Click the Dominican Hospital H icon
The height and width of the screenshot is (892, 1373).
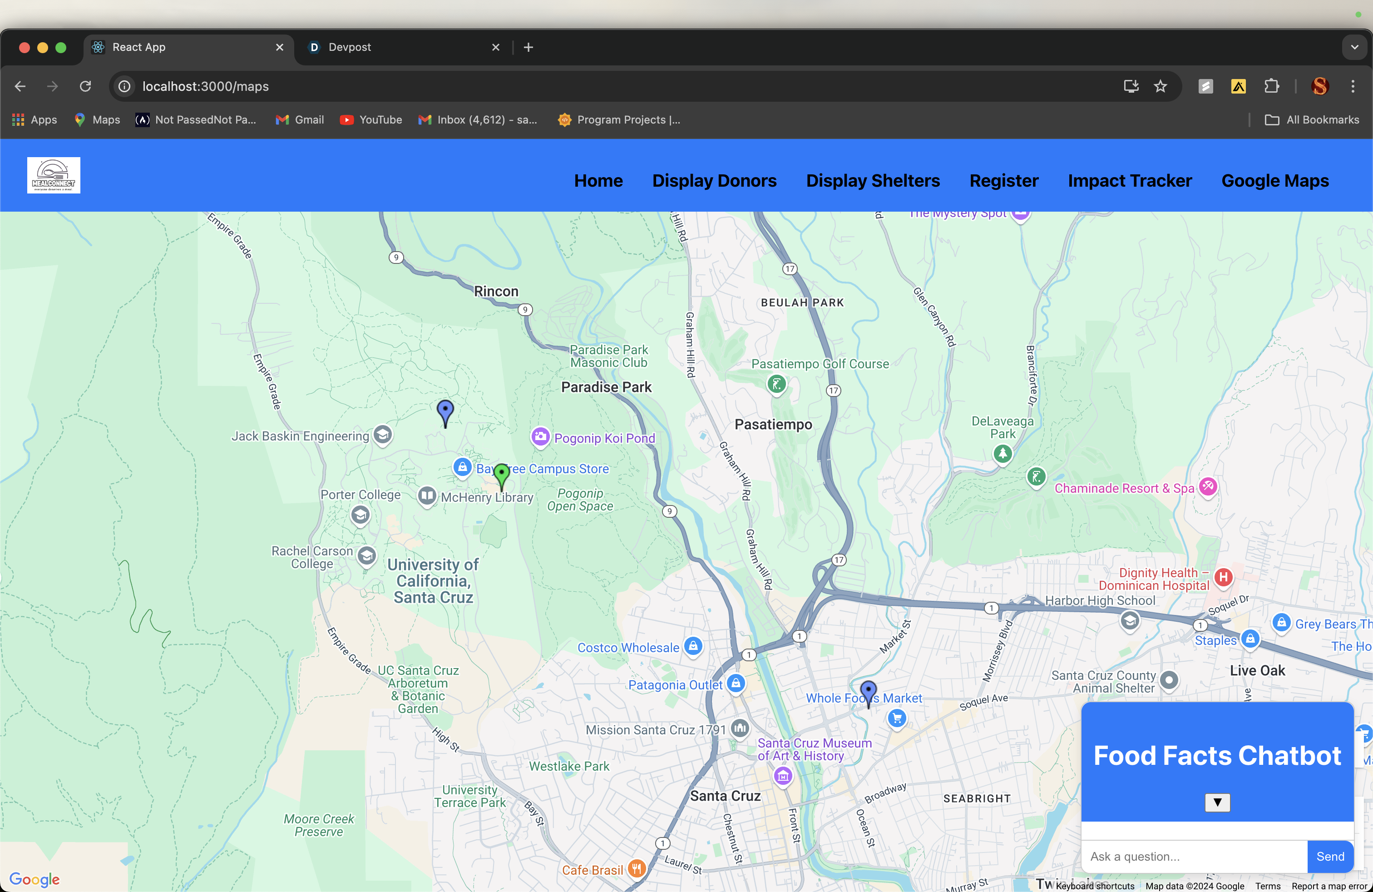1223,577
